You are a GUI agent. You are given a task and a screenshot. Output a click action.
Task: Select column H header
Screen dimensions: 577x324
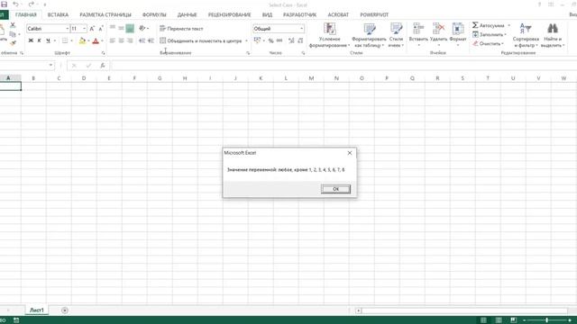[185, 78]
